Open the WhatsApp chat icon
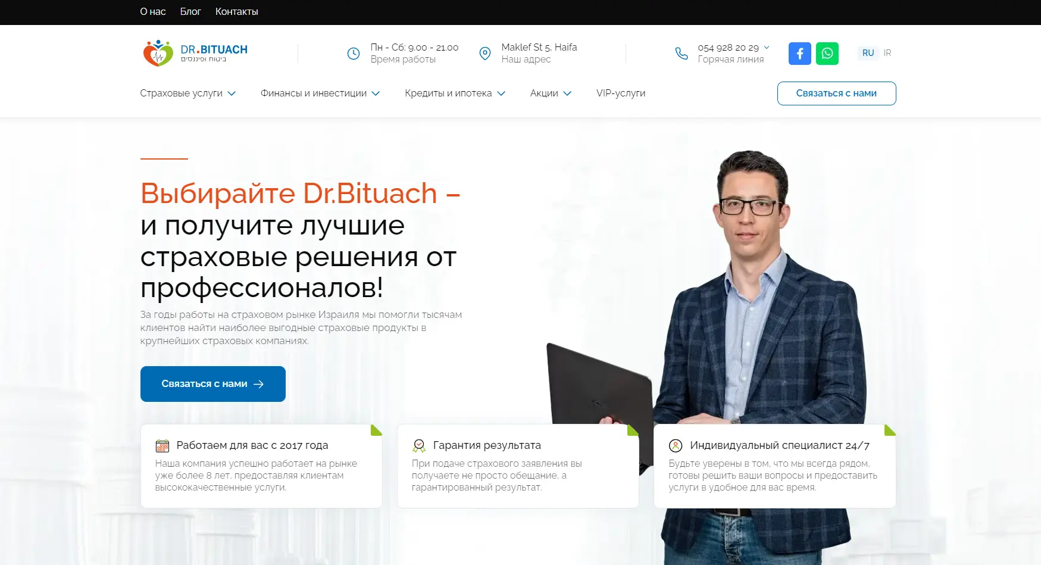Screen dimensions: 1041x565 click(827, 54)
